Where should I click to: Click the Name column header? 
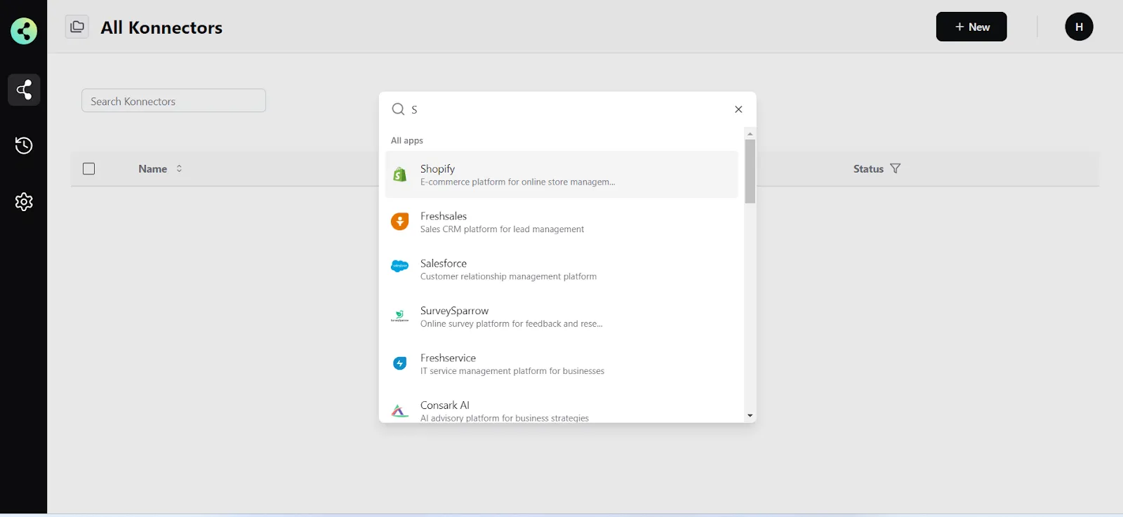tap(152, 168)
